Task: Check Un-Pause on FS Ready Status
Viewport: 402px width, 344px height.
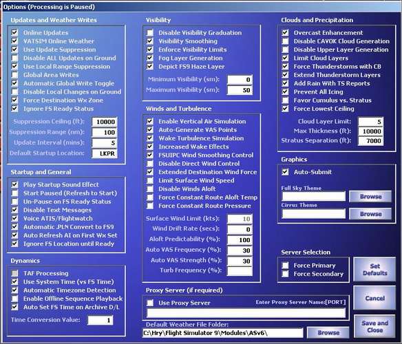Action: [x=14, y=202]
